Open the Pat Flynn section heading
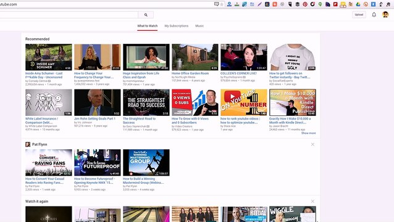The image size is (394, 222). (40, 144)
